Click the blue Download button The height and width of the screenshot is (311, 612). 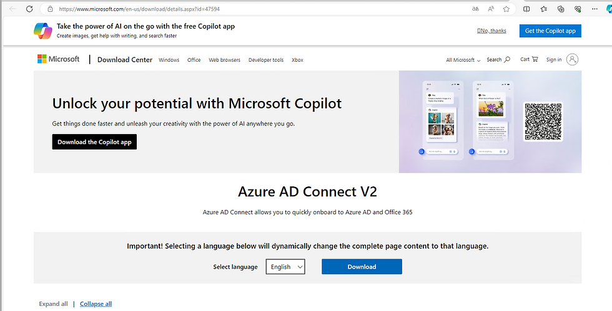pos(362,267)
